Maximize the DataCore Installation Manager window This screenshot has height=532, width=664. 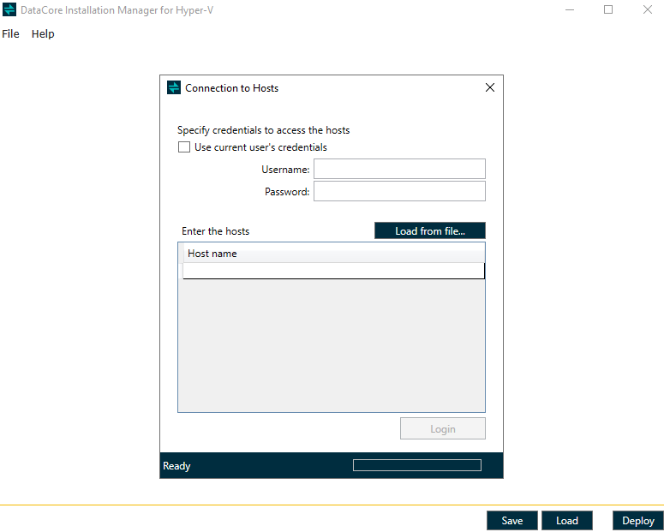[x=608, y=9]
